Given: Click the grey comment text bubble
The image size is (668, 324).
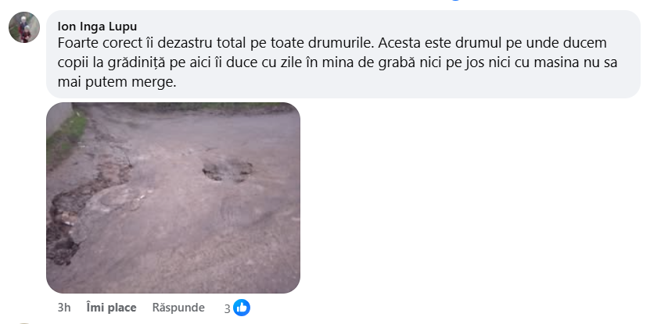Looking at the screenshot, I should [343, 54].
